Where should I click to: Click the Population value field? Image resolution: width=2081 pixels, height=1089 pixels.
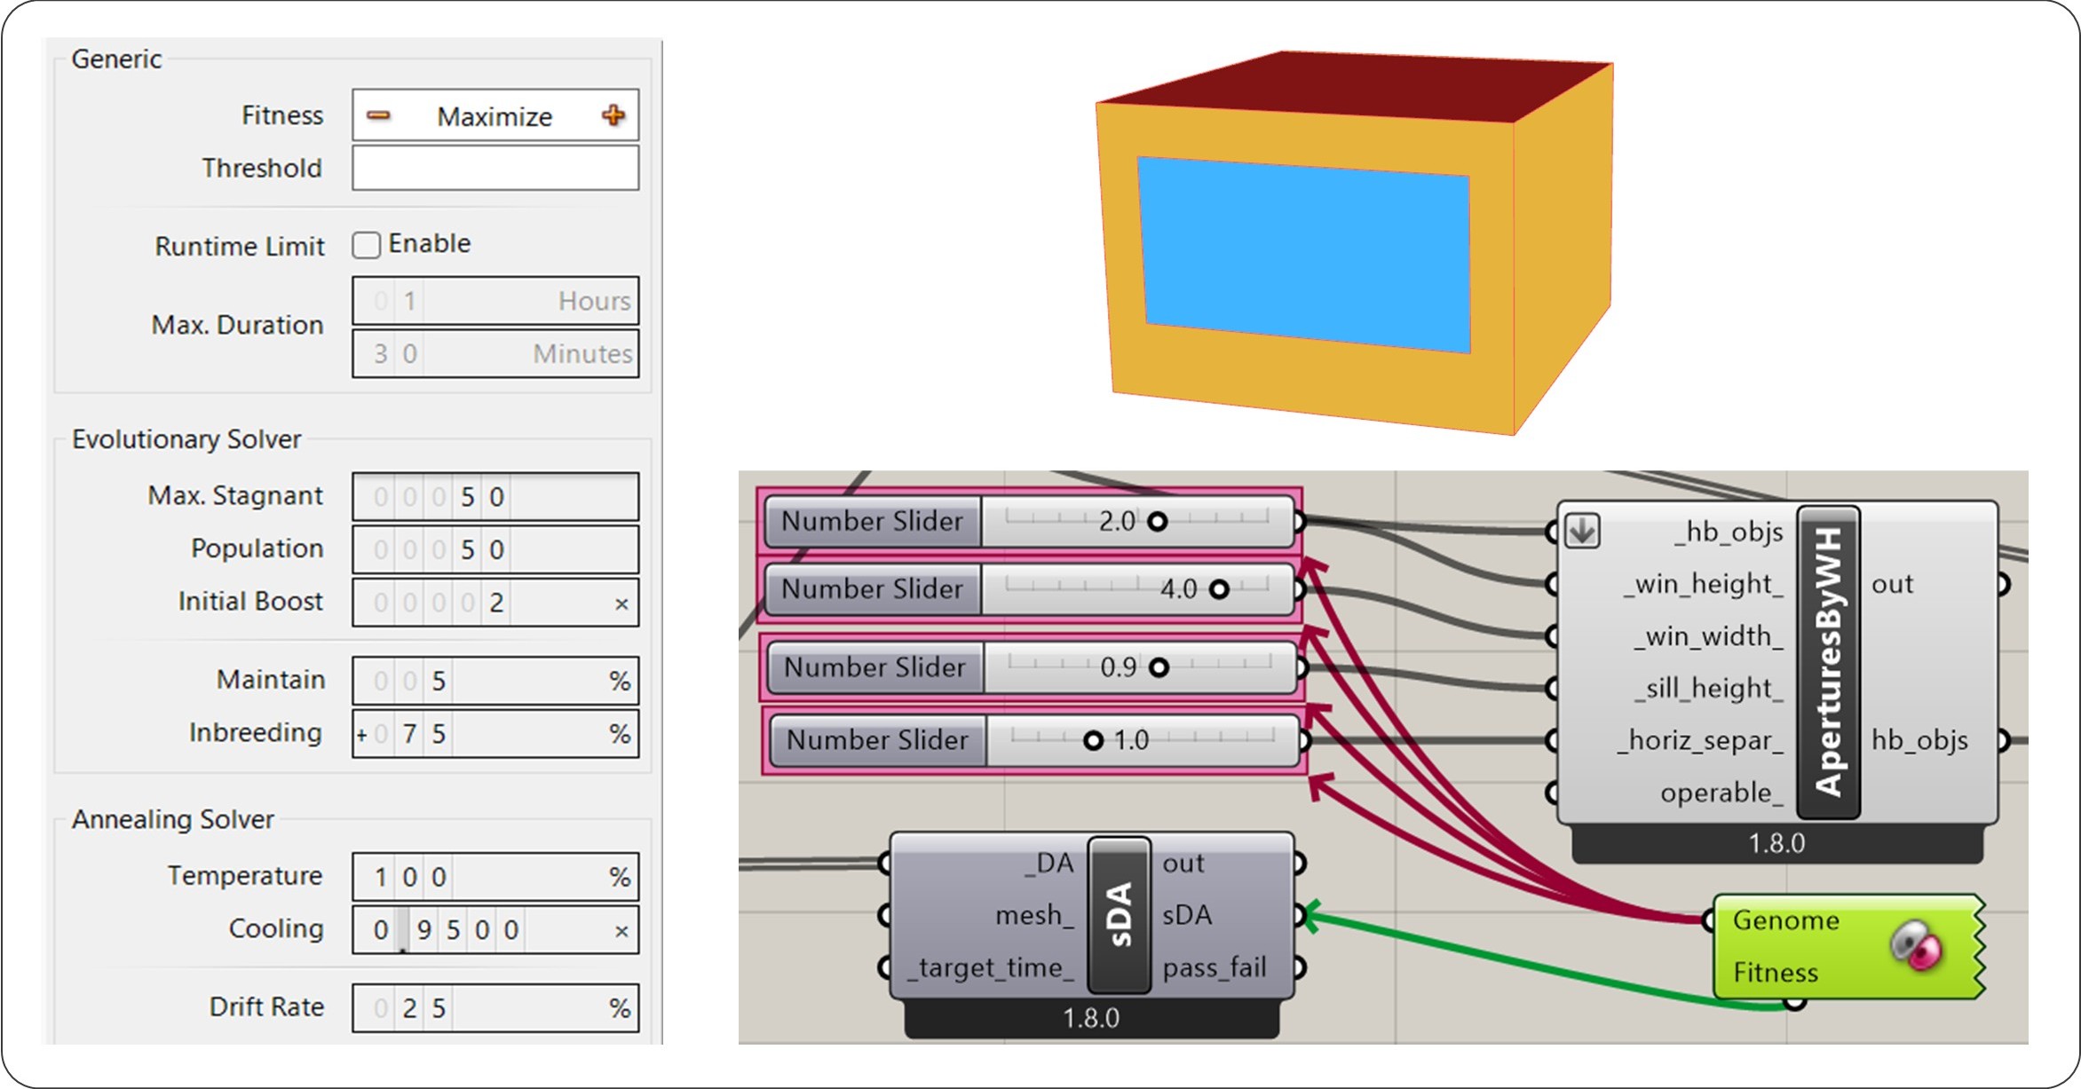(495, 549)
